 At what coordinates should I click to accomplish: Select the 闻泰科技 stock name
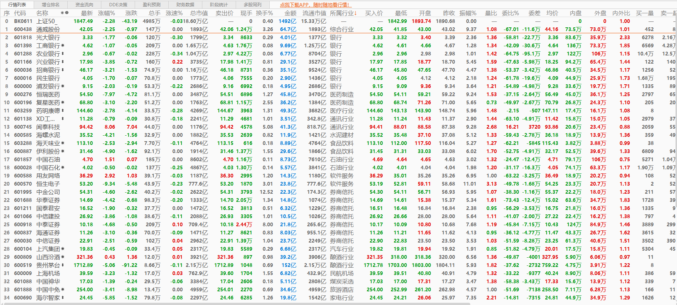tap(48, 127)
